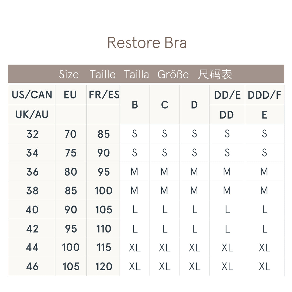Click the B cup column header
The image size is (292, 292).
pyautogui.click(x=135, y=105)
